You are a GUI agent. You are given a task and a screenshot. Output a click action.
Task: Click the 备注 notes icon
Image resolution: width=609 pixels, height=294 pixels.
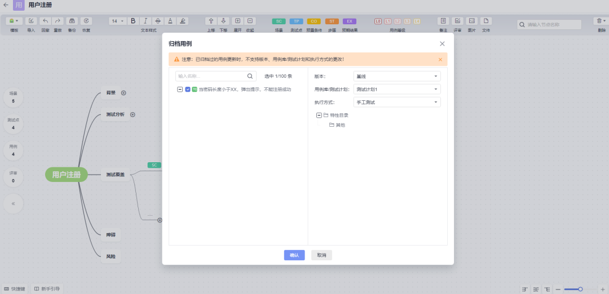443,21
